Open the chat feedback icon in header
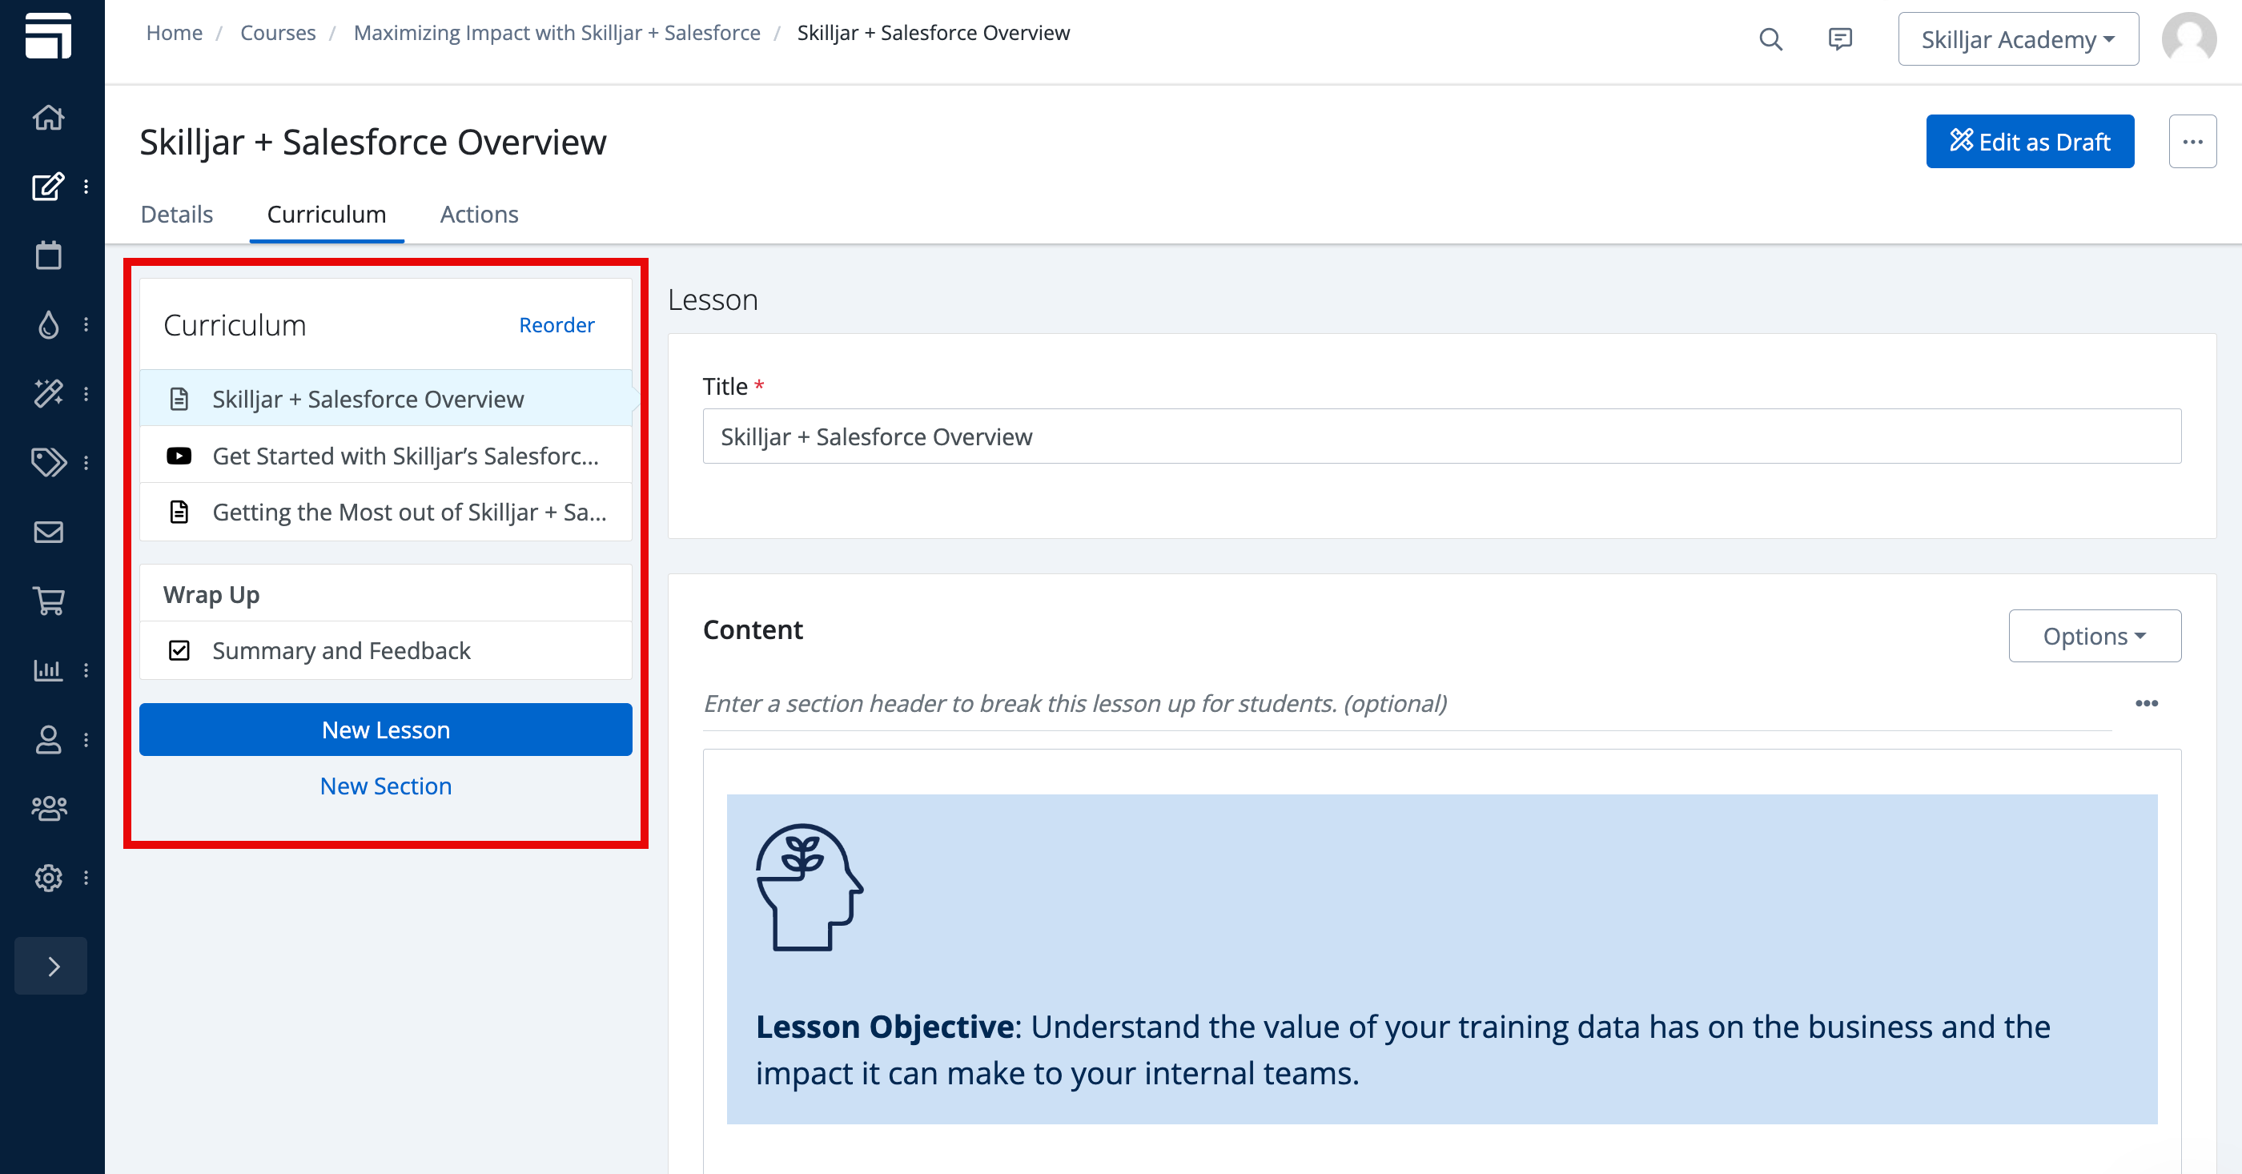The image size is (2242, 1174). [1840, 39]
